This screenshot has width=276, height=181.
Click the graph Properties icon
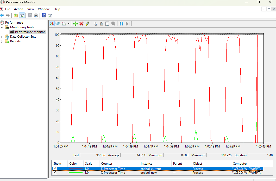[107, 24]
